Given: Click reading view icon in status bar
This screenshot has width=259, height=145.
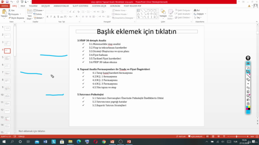Looking at the screenshot, I should (x=219, y=137).
